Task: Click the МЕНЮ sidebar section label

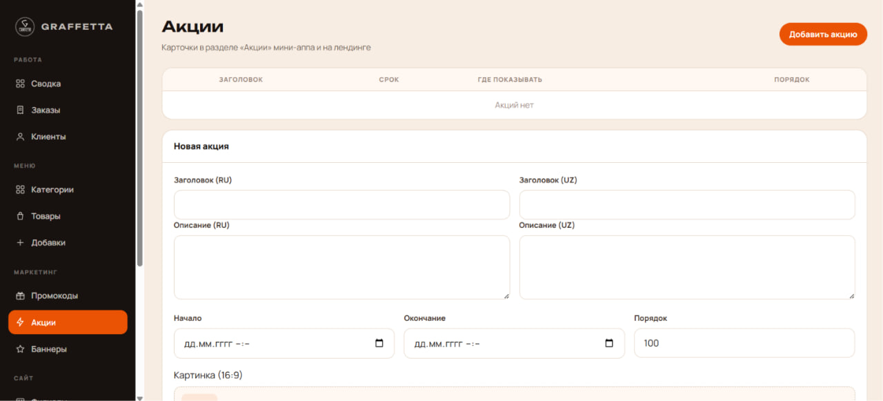Action: point(25,166)
